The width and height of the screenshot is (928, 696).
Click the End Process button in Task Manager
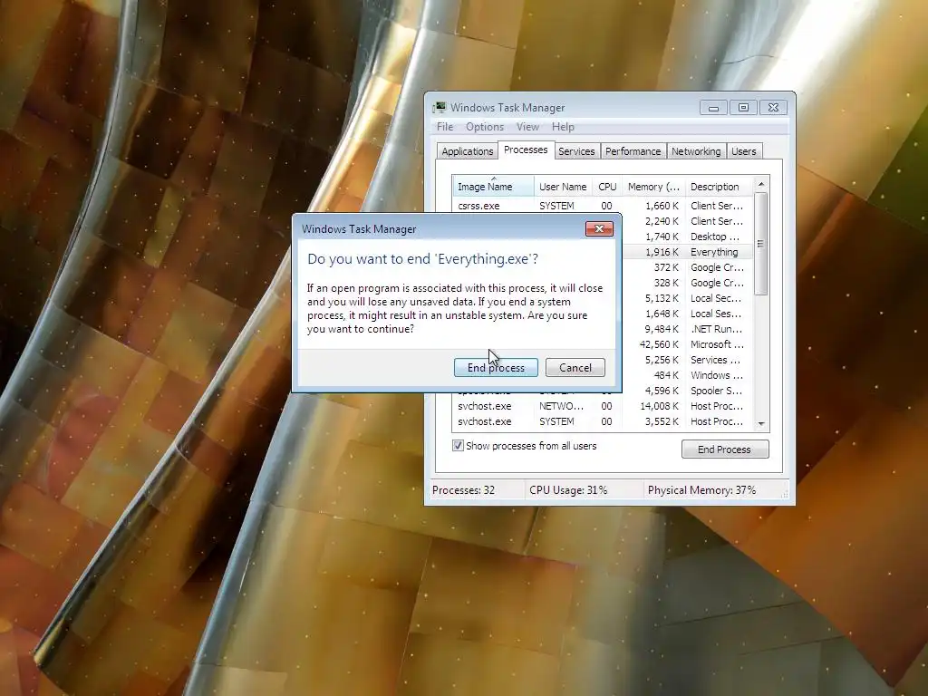(x=724, y=449)
